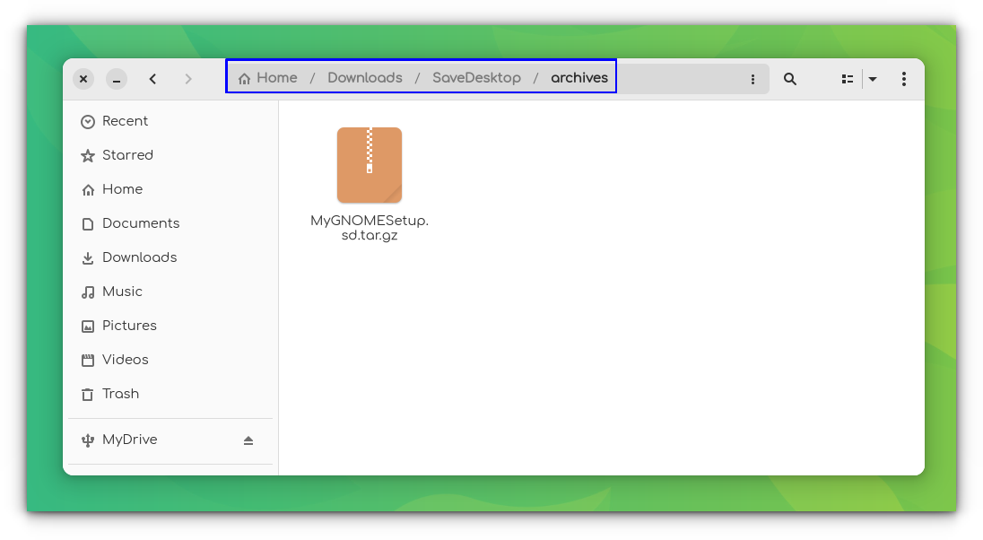
Task: Start a file search with the magnifier icon
Action: click(x=790, y=79)
